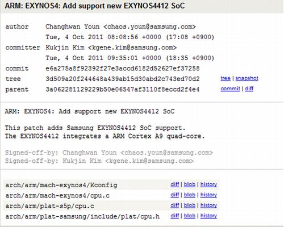This screenshot has width=284, height=227.
Task: Open blob for mach-exynos4/Kconfig
Action: pyautogui.click(x=190, y=184)
